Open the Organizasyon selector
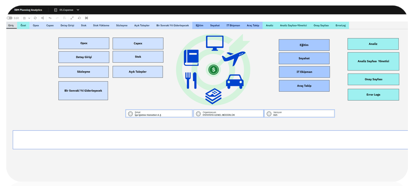 [228, 113]
